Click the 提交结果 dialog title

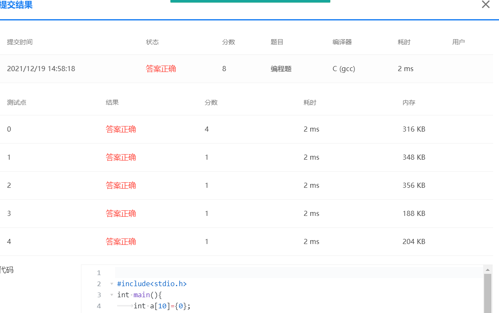tap(17, 6)
